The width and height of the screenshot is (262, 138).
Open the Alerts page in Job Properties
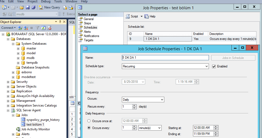[x=87, y=32]
